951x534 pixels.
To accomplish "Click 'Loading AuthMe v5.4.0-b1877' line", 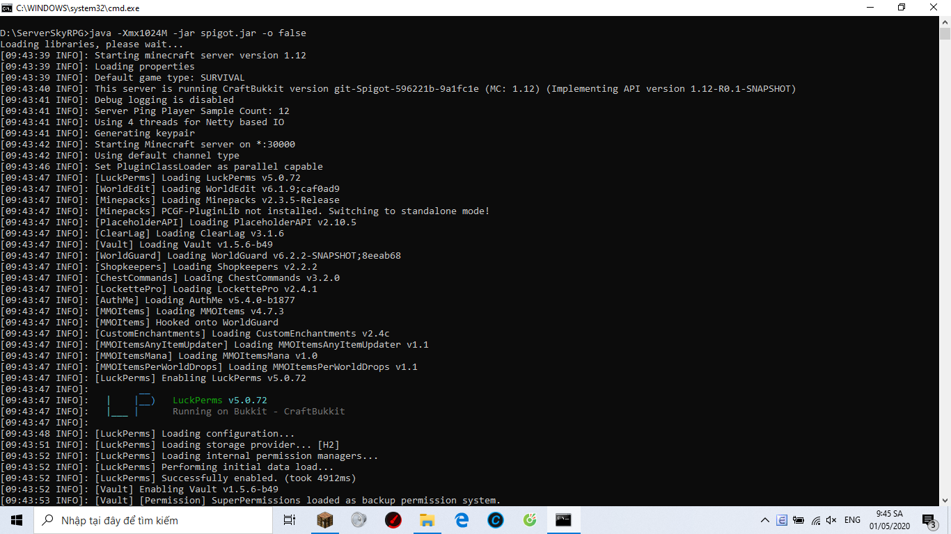I will (148, 300).
